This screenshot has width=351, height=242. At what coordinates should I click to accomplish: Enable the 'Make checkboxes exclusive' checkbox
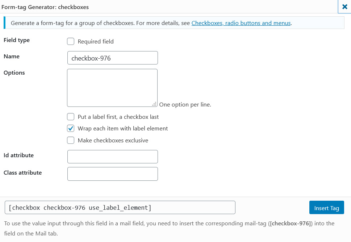[x=71, y=140]
